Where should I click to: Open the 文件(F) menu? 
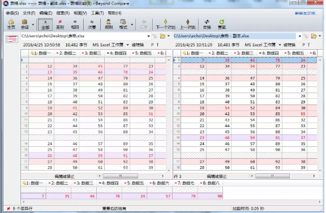pyautogui.click(x=29, y=13)
